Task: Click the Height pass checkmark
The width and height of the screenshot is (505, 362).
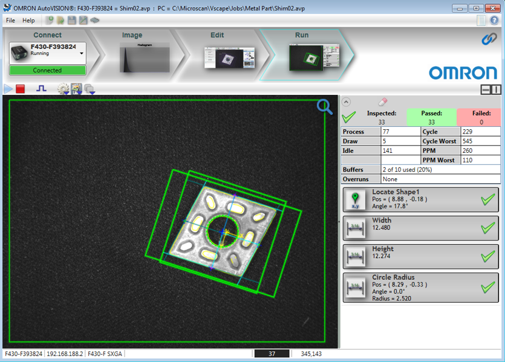Action: [487, 256]
